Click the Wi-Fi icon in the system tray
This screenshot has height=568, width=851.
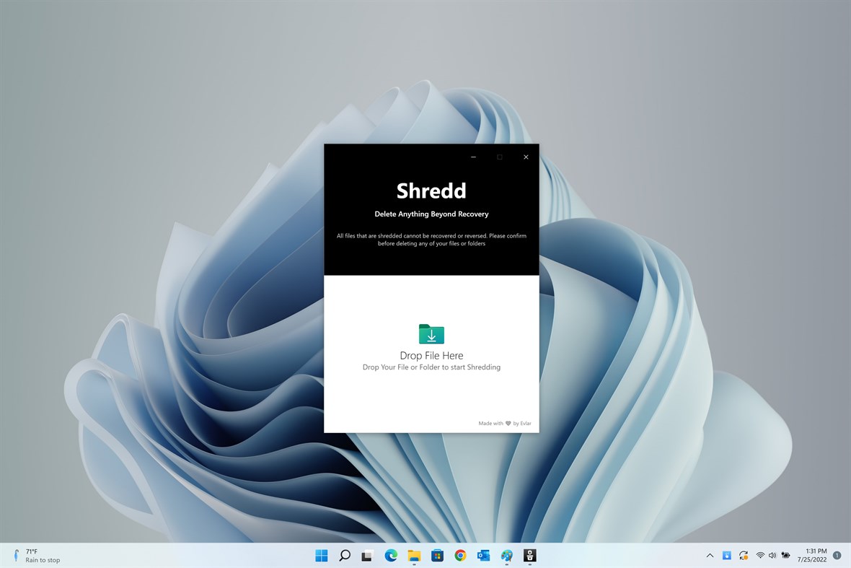tap(760, 555)
